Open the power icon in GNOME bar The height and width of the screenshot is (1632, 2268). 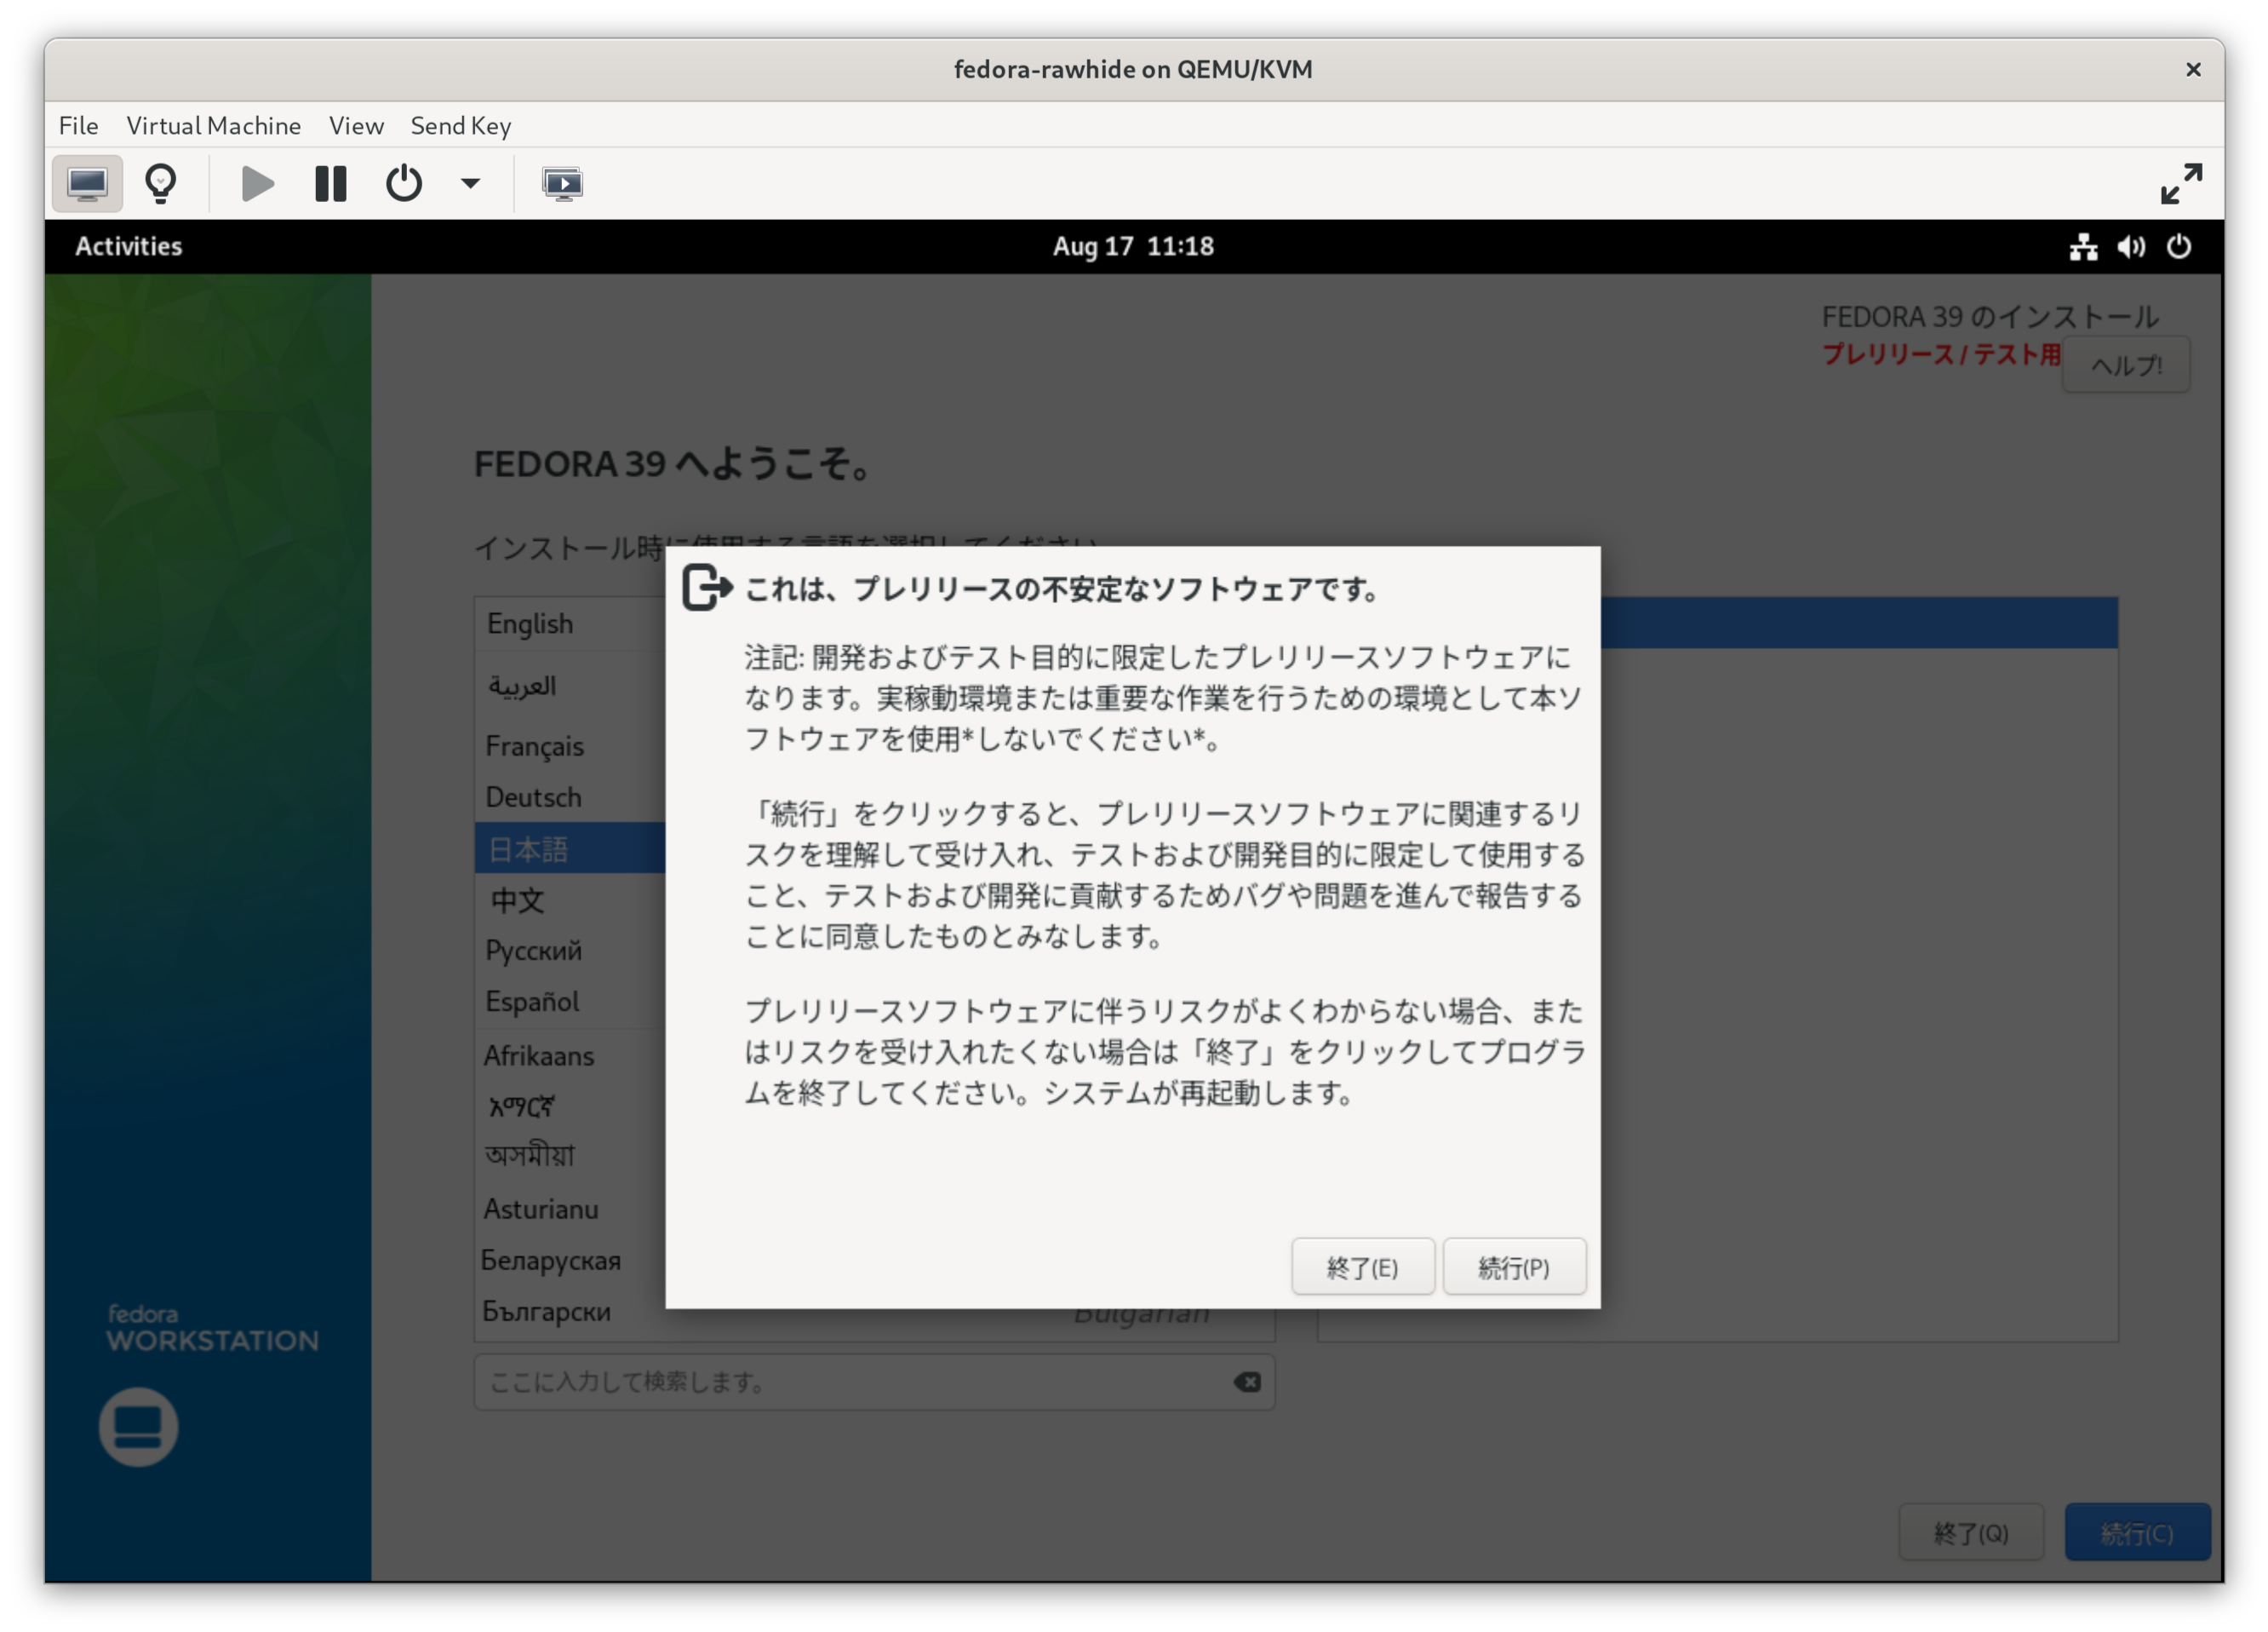point(2178,246)
